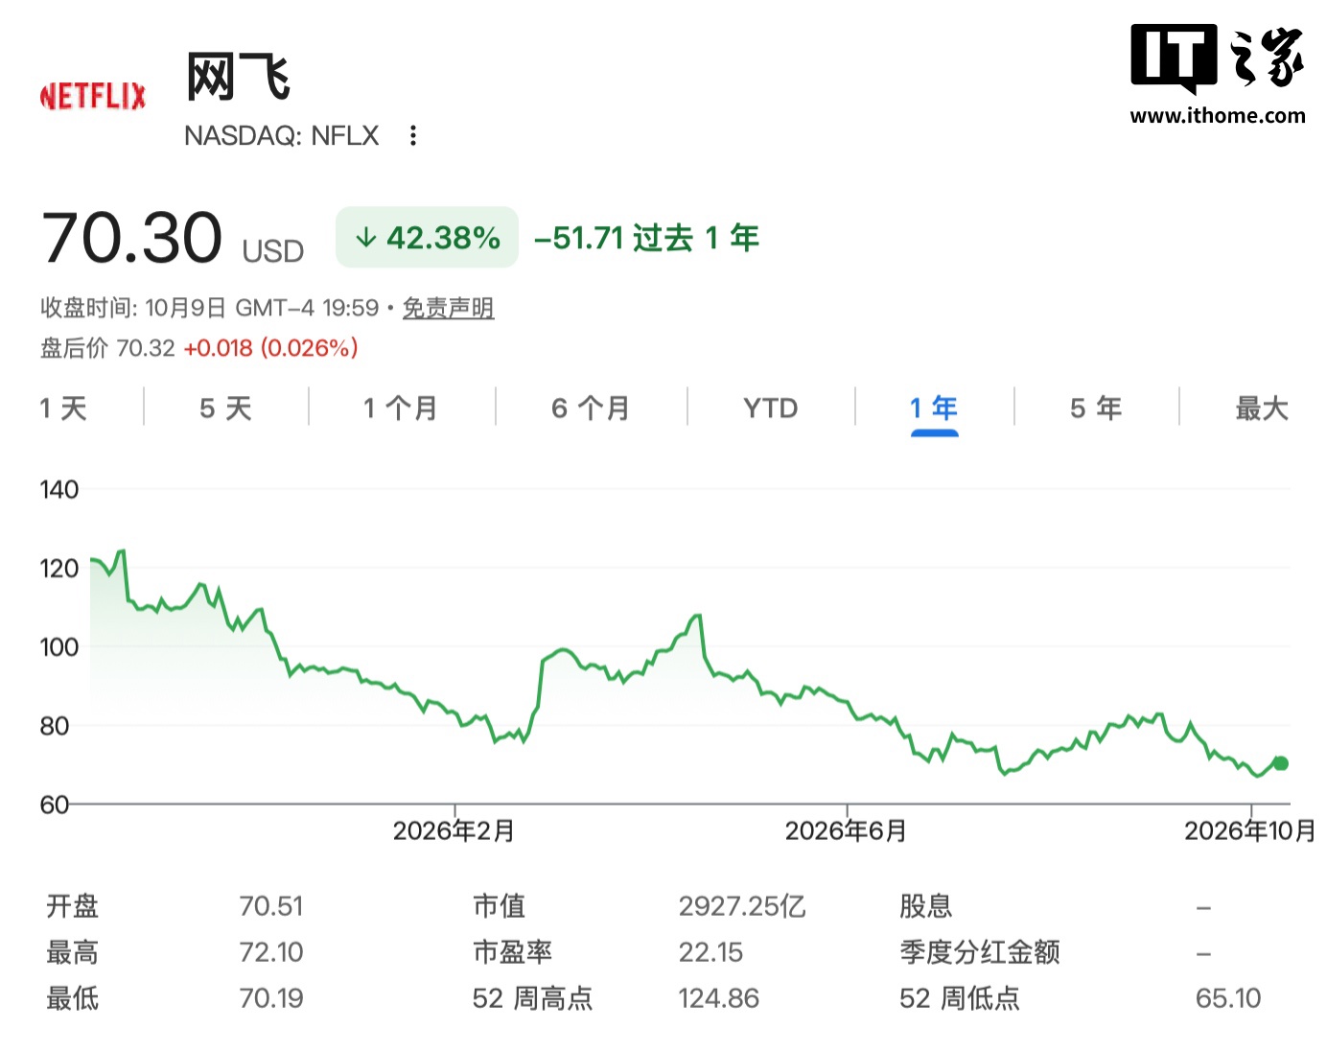
Task: Click the 2026年10月 axis label
Action: click(x=1250, y=830)
